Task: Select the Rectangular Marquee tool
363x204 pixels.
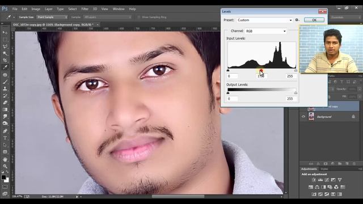Action: pyautogui.click(x=5, y=40)
